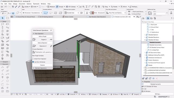
Task: Click the Operators selection icon button
Action: [x=51, y=46]
